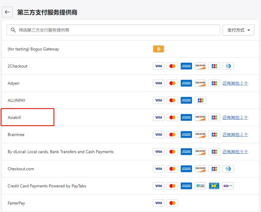The height and width of the screenshot is (212, 261).
Task: Open the 支付方式 dropdown
Action: (x=238, y=30)
